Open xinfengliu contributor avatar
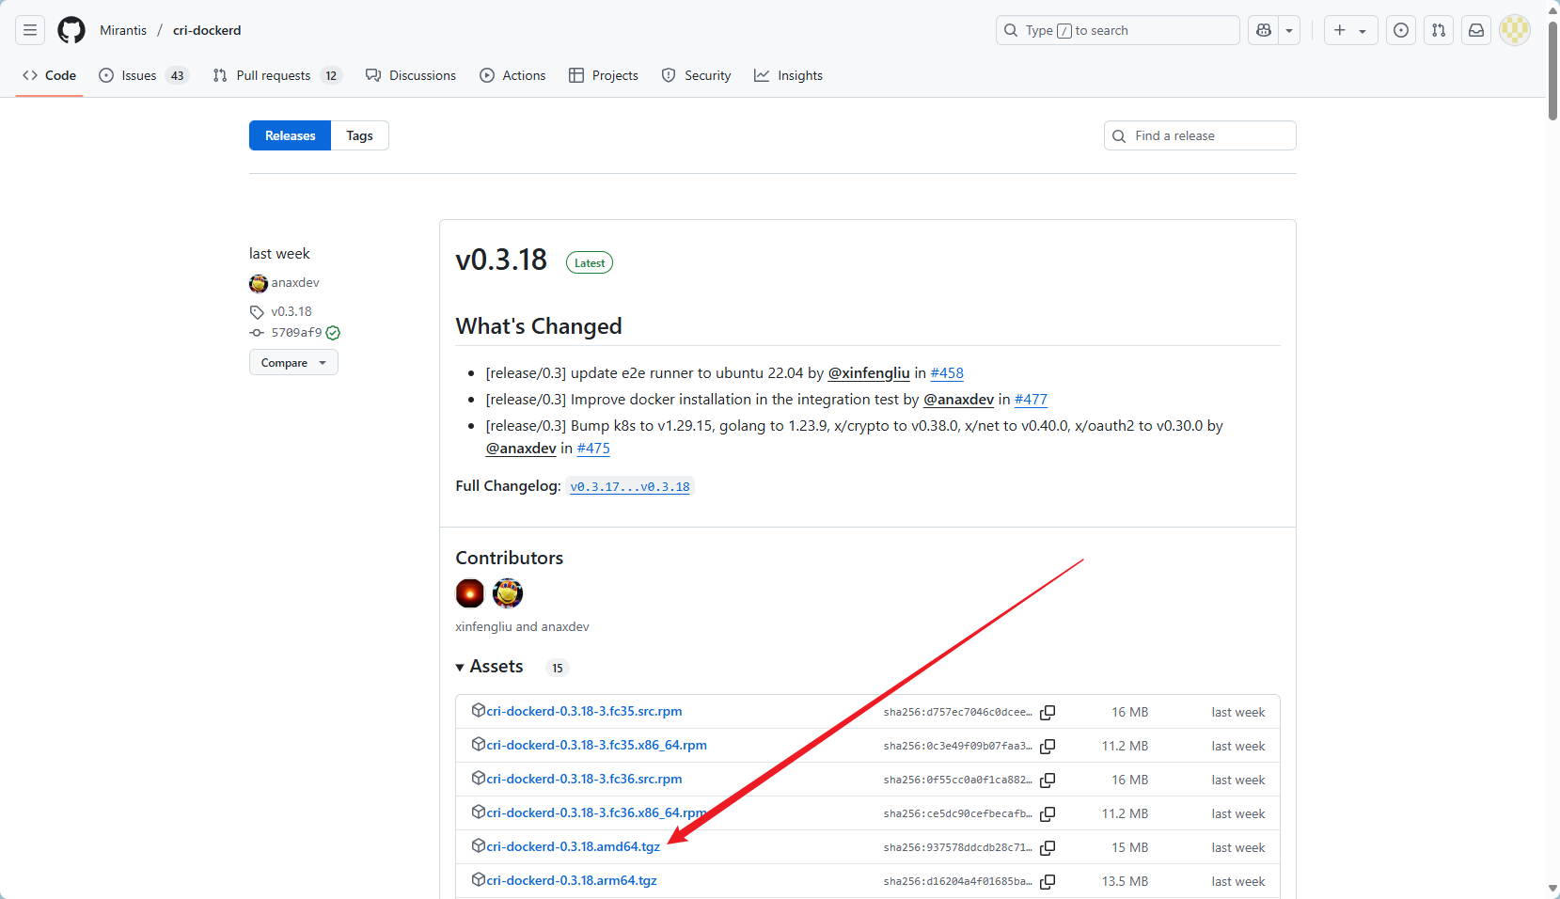Viewport: 1560px width, 899px height. tap(470, 593)
